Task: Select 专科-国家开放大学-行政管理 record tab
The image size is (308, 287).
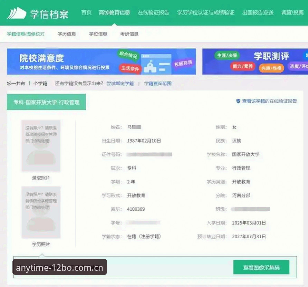Action: click(x=46, y=102)
